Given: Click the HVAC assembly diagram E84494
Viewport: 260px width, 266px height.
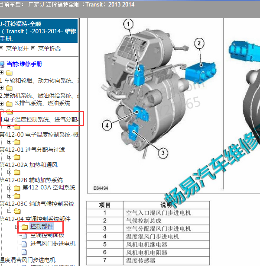Looking at the screenshot, I should point(155,106).
